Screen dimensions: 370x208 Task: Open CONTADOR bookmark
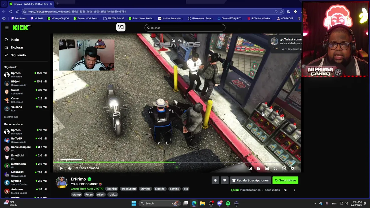click(285, 18)
